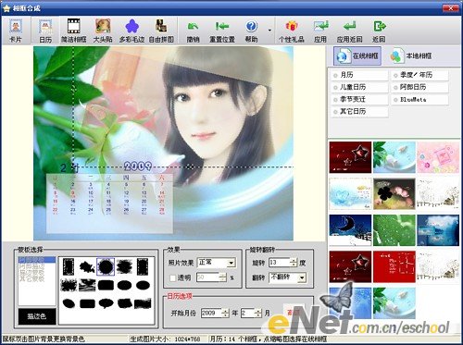Pick the cloud-like splatter mask shape

pyautogui.click(x=87, y=266)
